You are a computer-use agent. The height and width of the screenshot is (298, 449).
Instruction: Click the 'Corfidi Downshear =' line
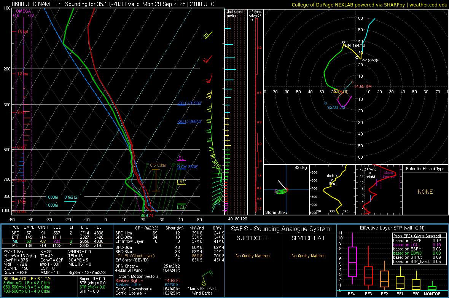click(x=148, y=289)
